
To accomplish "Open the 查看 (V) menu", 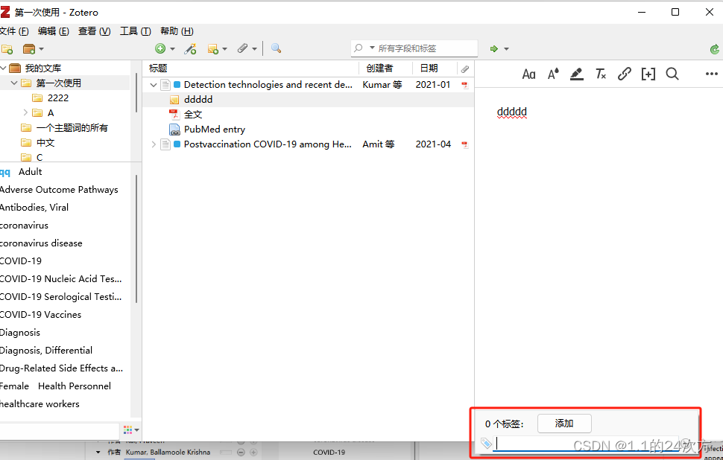I will tap(95, 31).
